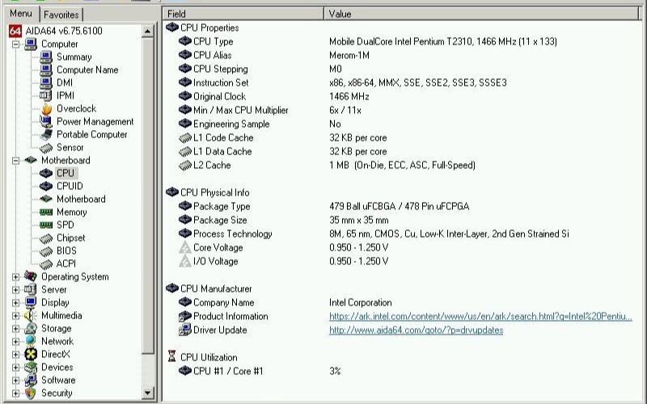647x404 pixels.
Task: Click the CPU Type value text
Action: point(443,42)
